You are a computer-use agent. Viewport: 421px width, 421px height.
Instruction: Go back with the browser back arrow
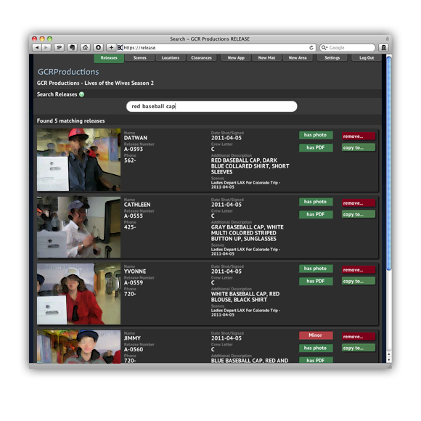pyautogui.click(x=37, y=47)
